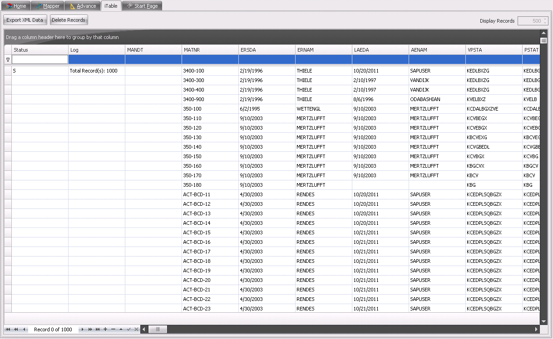Click the Delete Records button
Screen dimensions: 553x339
tap(69, 20)
